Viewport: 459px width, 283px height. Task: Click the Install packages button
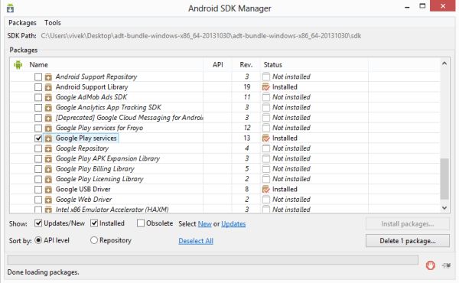click(x=408, y=224)
